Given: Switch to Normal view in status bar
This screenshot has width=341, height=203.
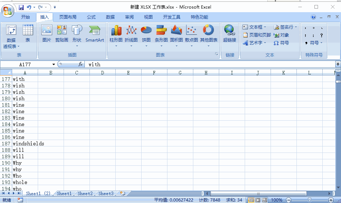Looking at the screenshot, I should click(251, 200).
